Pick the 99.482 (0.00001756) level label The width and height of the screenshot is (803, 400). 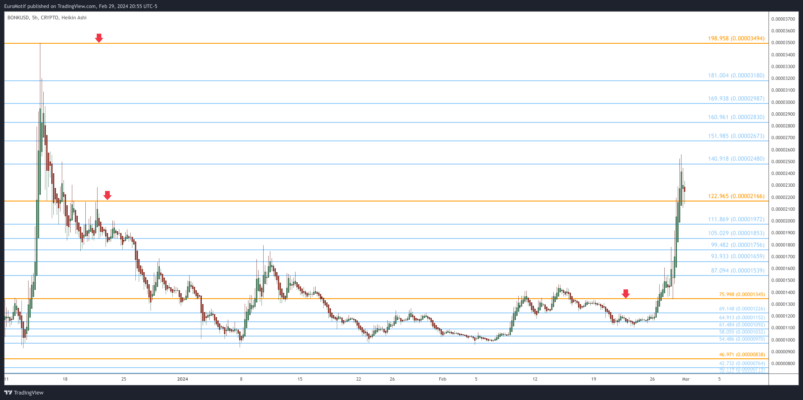[x=738, y=245]
